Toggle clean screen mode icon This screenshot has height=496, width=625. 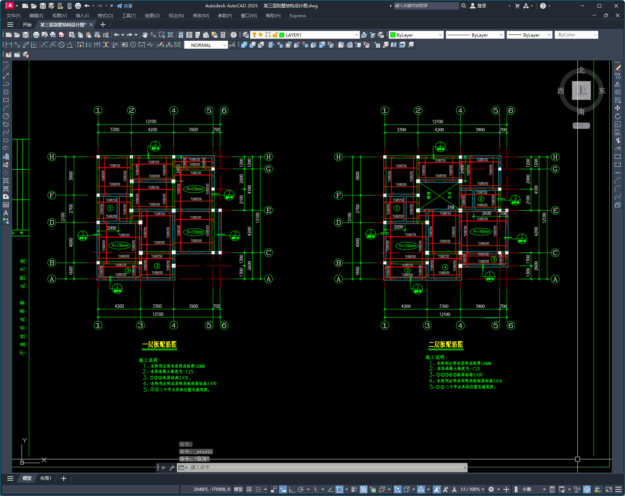(609, 489)
